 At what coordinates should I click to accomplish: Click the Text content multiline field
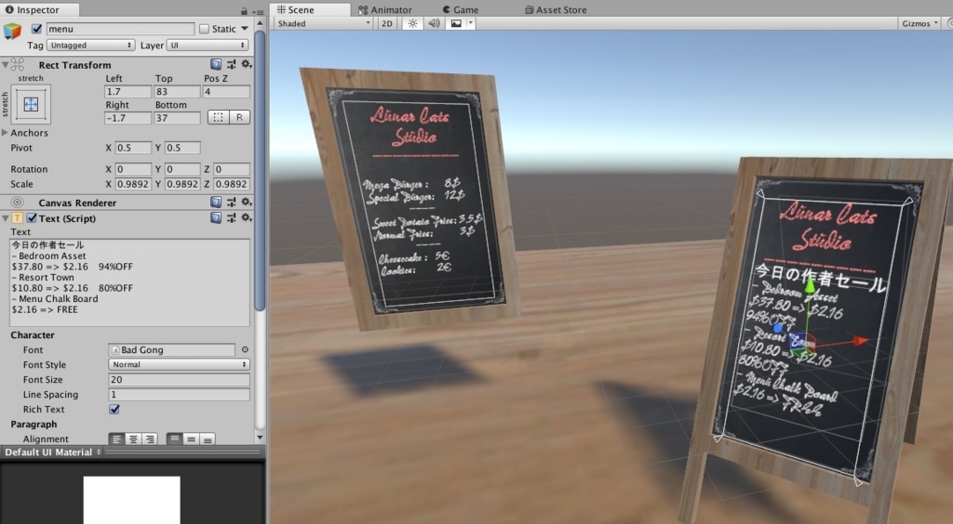[x=130, y=282]
